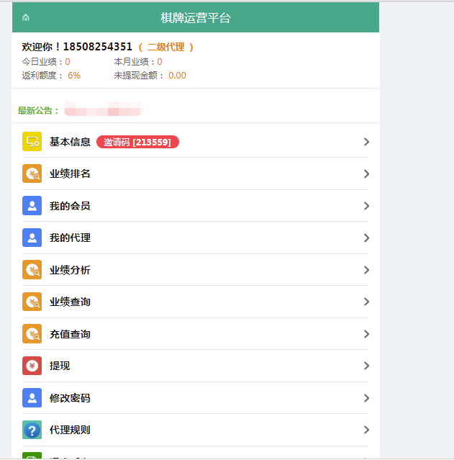This screenshot has width=454, height=460.
Task: Select the 修改密码 menu entry
Action: click(x=70, y=398)
